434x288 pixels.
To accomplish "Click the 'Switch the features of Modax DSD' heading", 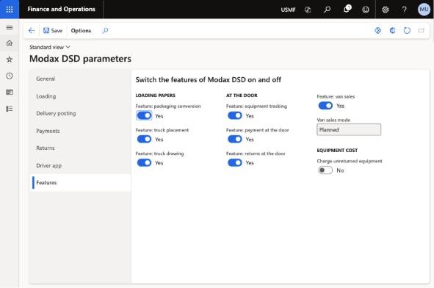I will 208,80.
